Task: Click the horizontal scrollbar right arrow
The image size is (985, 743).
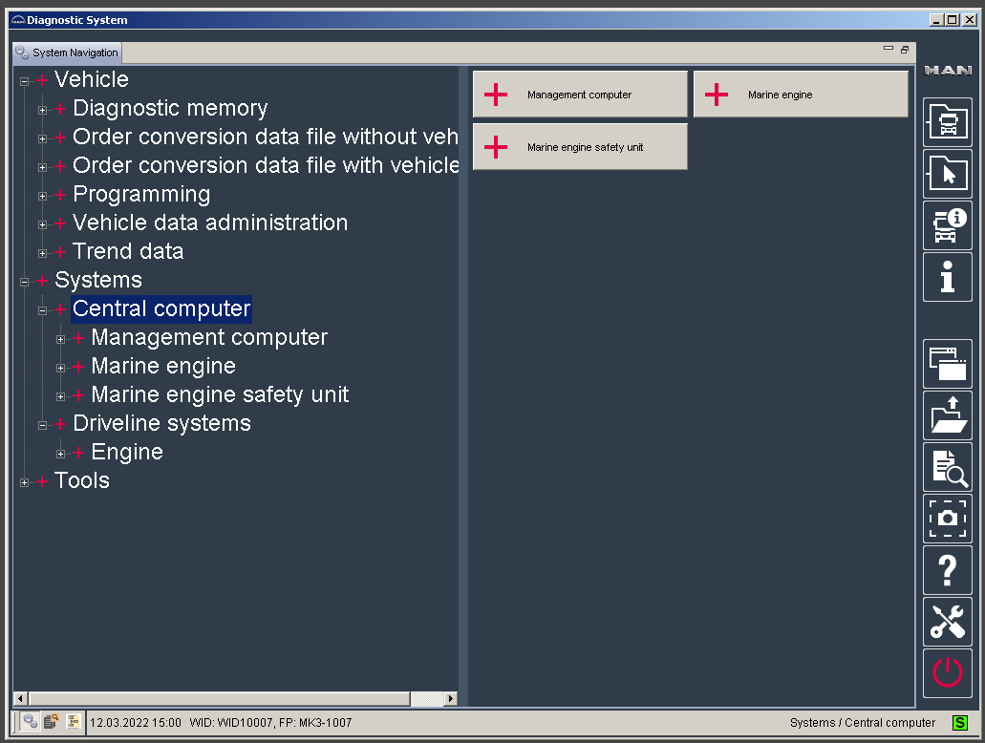Action: (450, 698)
